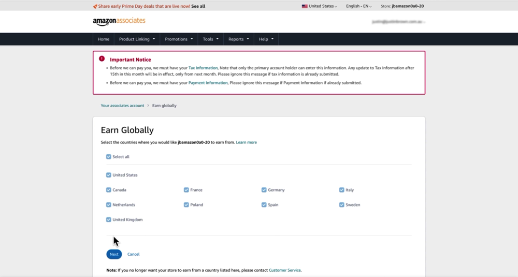The width and height of the screenshot is (518, 277).
Task: Open the Customer Service link
Action: (x=285, y=270)
